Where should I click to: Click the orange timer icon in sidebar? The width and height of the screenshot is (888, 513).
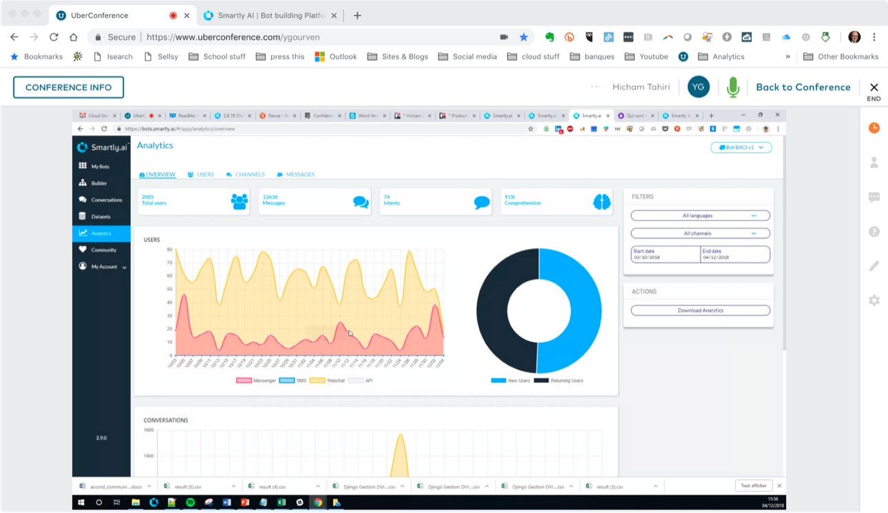(874, 128)
